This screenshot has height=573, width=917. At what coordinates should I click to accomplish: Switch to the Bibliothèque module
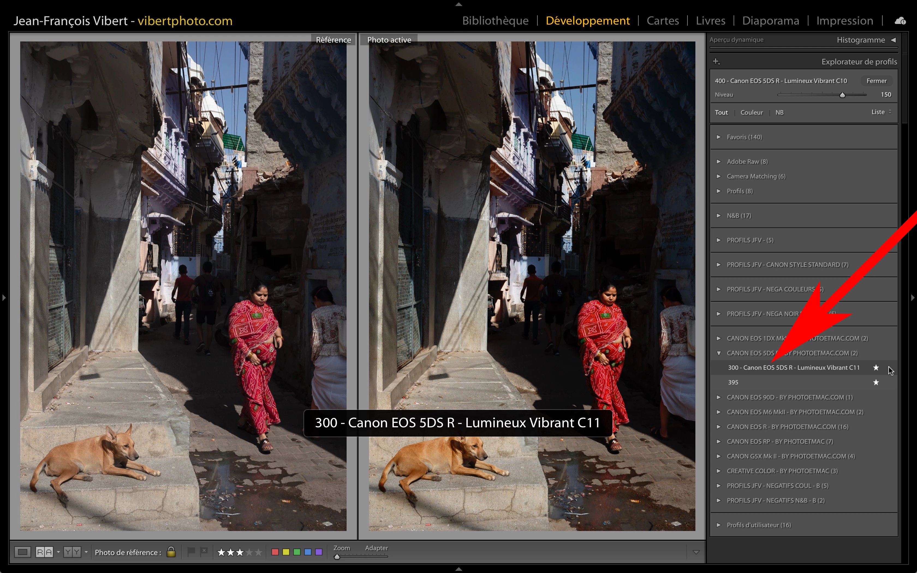[495, 21]
